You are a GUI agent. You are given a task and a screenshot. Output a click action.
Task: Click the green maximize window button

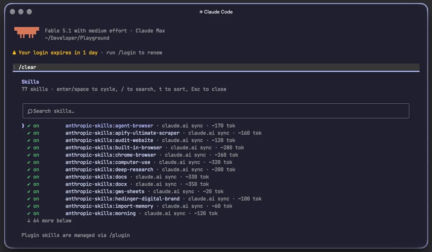[x=29, y=12]
